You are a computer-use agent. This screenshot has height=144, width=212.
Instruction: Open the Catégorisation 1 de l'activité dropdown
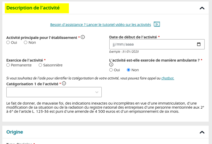click(x=54, y=92)
